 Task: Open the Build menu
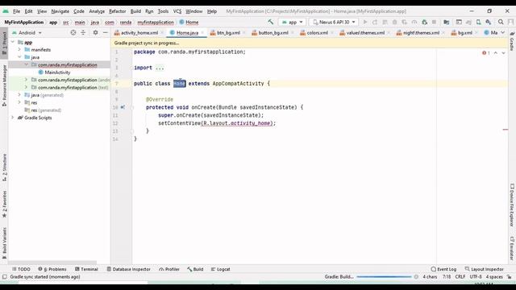click(135, 11)
